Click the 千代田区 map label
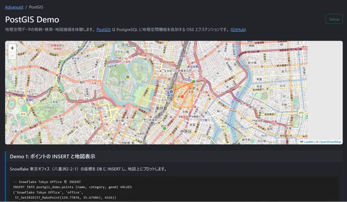This screenshot has height=202, width=347. [x=129, y=45]
